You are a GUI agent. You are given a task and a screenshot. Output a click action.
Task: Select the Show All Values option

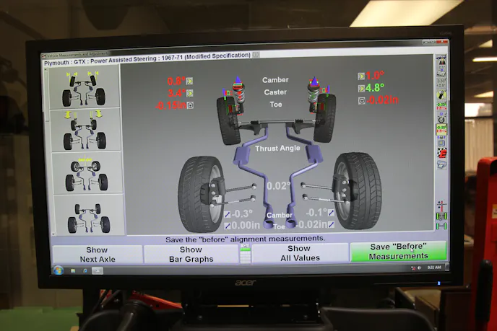pyautogui.click(x=298, y=253)
